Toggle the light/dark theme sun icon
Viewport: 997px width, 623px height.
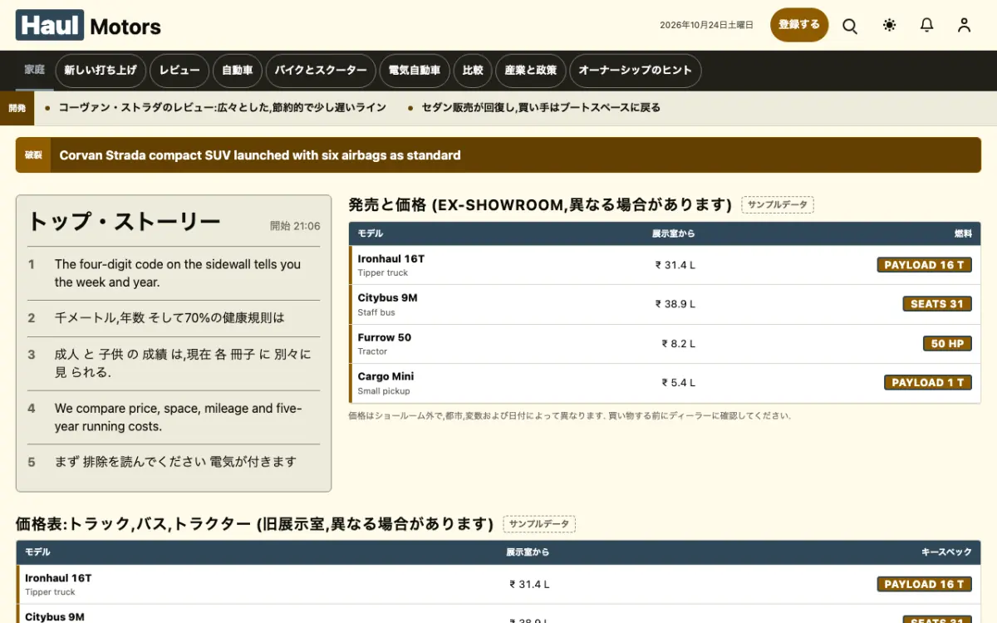tap(890, 25)
